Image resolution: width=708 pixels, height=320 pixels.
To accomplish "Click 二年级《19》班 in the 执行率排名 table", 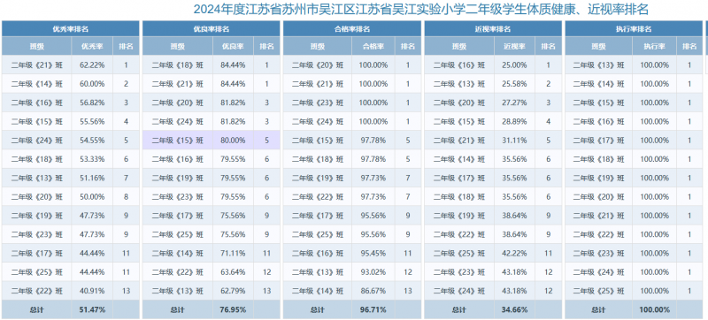I will [x=599, y=178].
